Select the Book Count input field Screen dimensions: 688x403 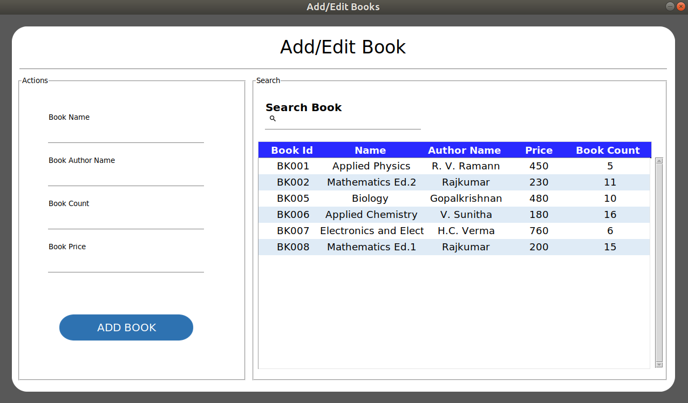pyautogui.click(x=126, y=221)
